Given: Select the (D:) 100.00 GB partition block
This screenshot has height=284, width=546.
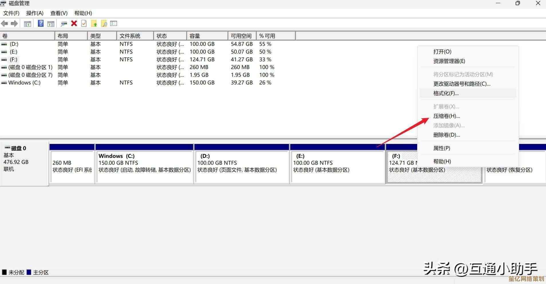Looking at the screenshot, I should coord(241,166).
